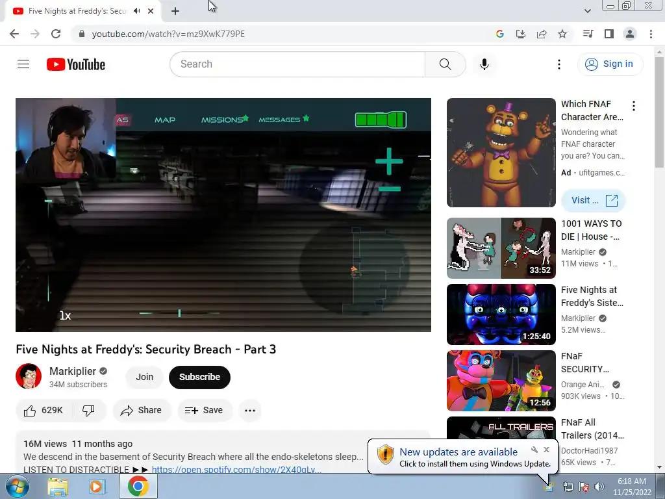Click the Sign in button
The image size is (665, 499).
point(610,64)
